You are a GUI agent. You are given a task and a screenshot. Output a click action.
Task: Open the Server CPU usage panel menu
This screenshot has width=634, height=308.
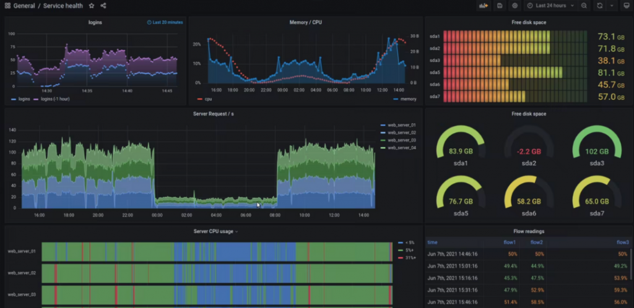216,231
